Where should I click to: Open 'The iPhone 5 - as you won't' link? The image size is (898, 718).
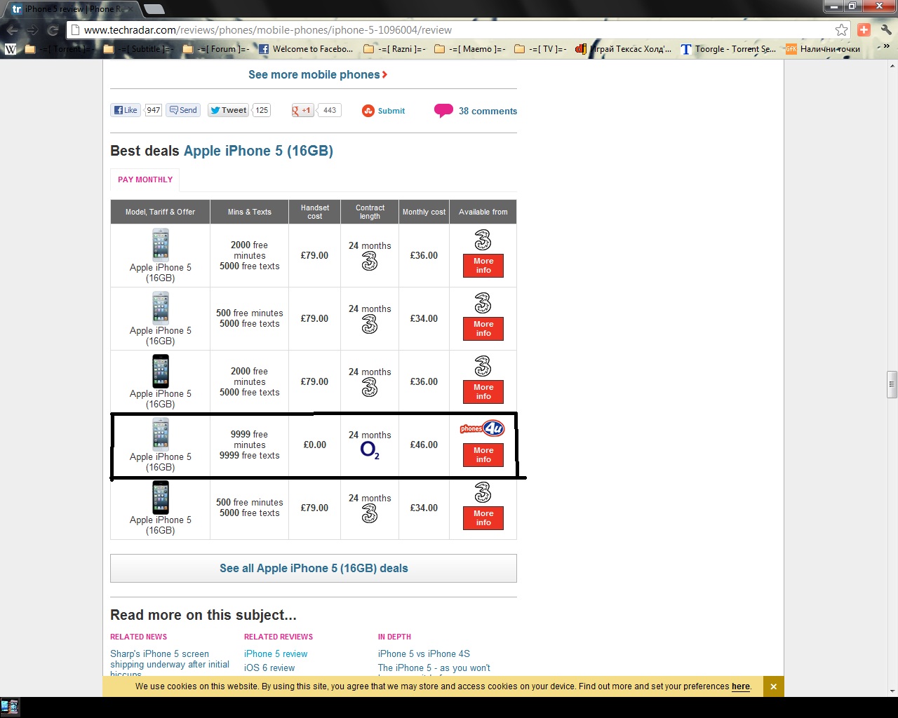click(434, 668)
